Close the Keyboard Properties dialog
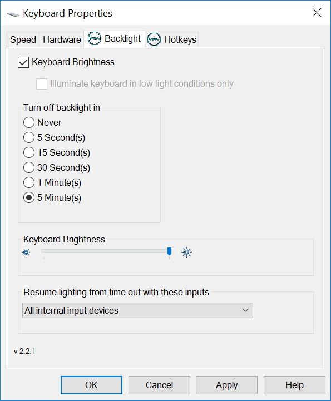The width and height of the screenshot is (331, 401). pyautogui.click(x=317, y=12)
